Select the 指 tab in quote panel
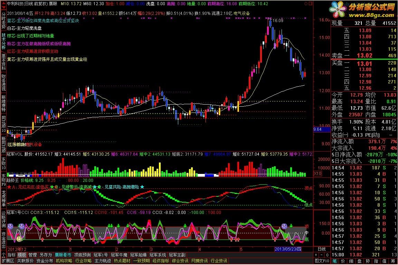This screenshot has width=398, height=265. 376,261
